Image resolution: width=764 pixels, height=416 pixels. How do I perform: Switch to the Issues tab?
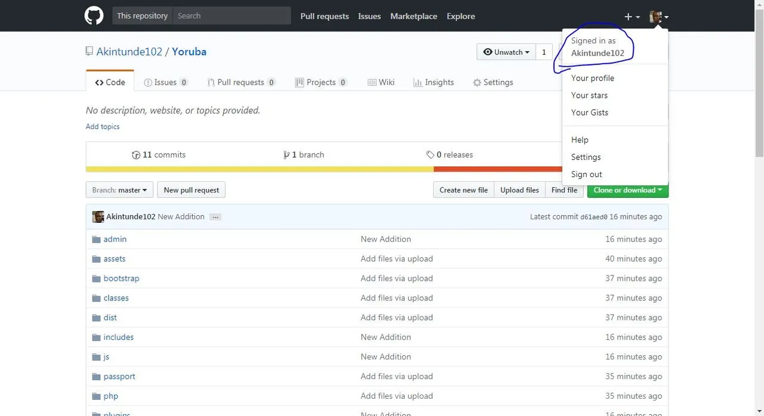(x=166, y=82)
